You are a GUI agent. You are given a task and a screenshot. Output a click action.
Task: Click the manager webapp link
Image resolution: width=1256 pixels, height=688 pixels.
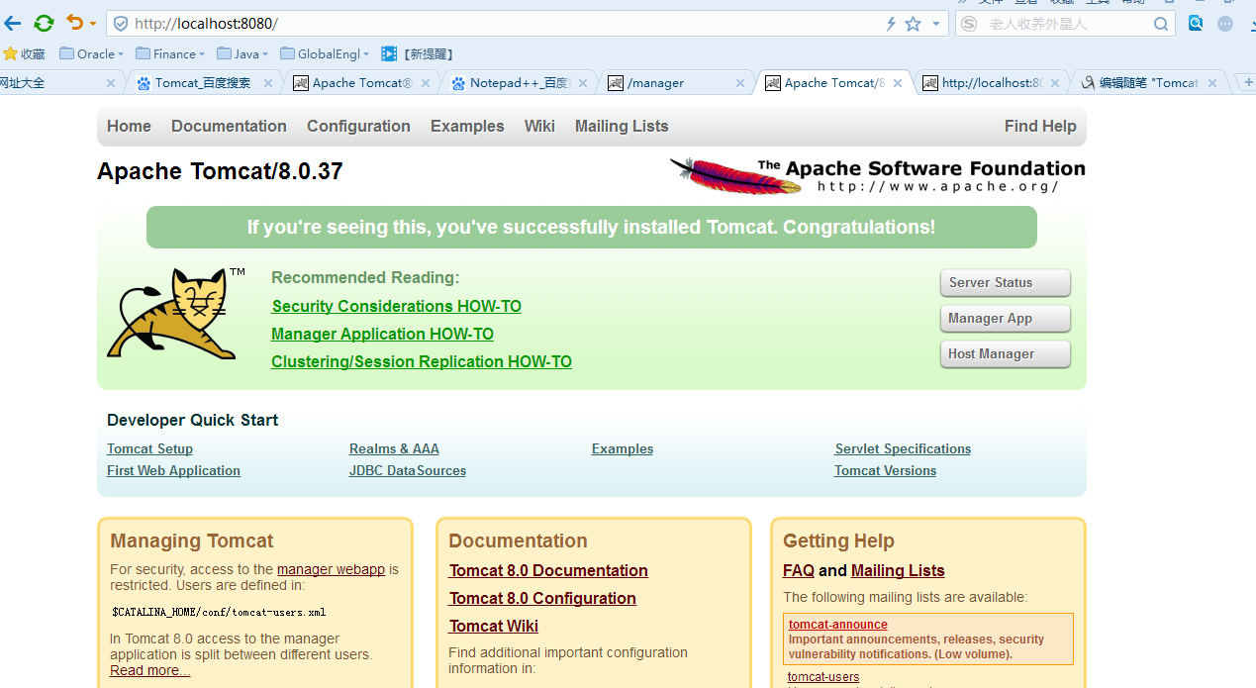point(331,569)
